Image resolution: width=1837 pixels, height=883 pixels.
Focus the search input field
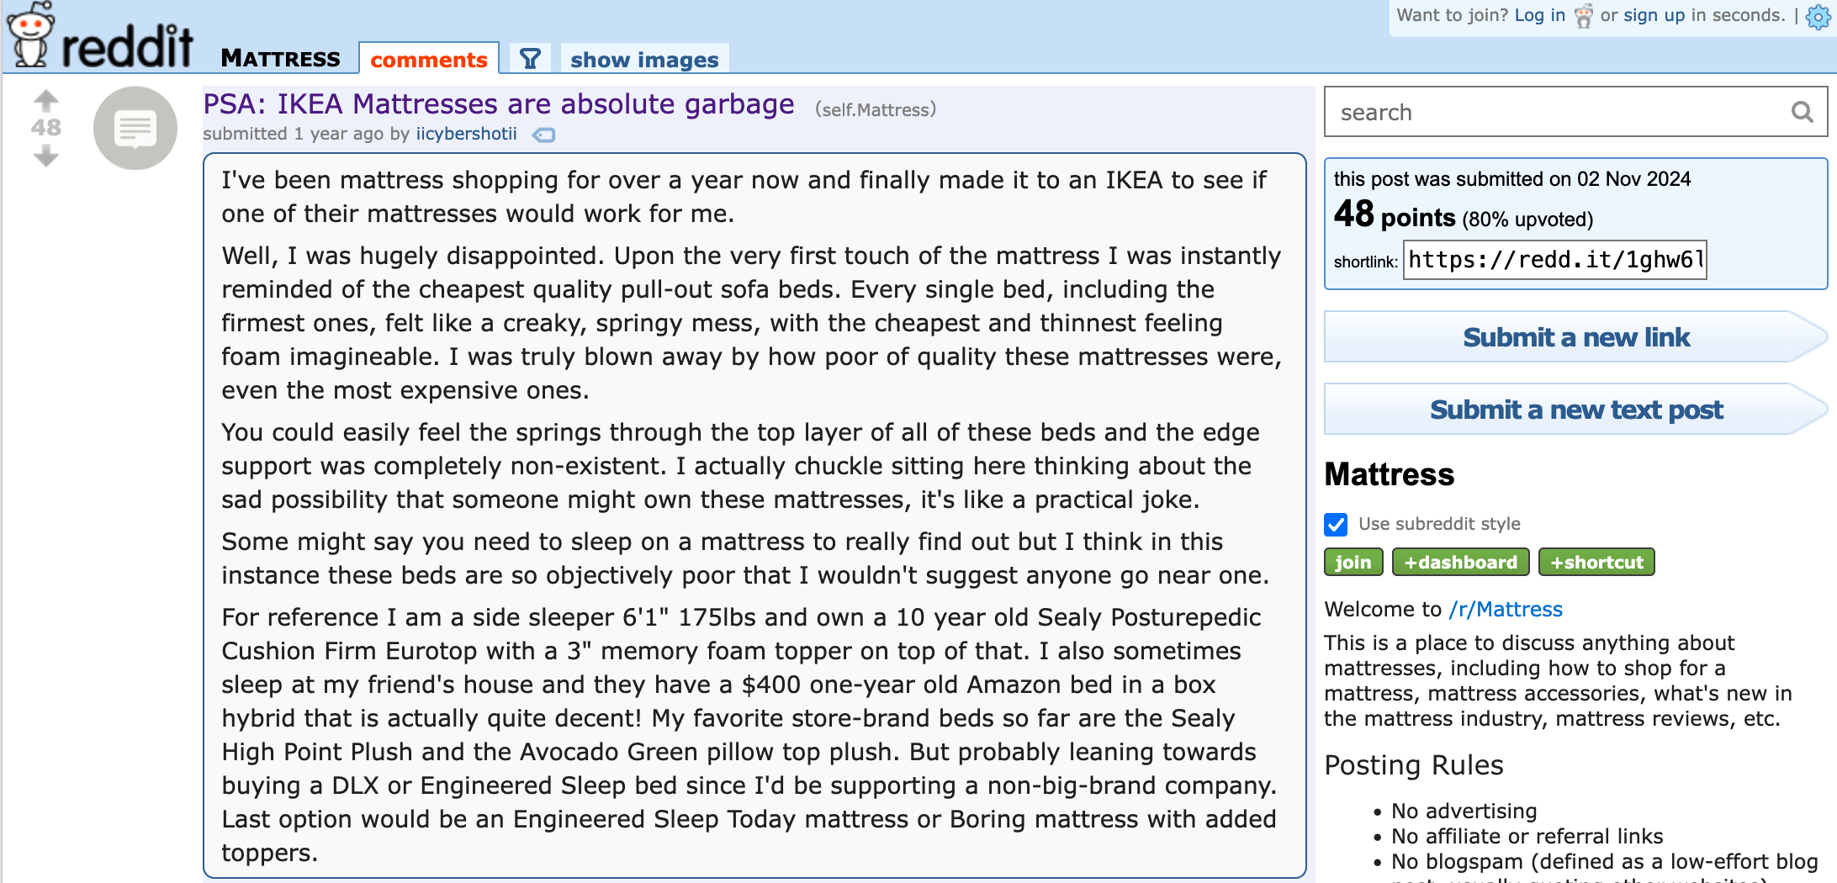(1556, 112)
